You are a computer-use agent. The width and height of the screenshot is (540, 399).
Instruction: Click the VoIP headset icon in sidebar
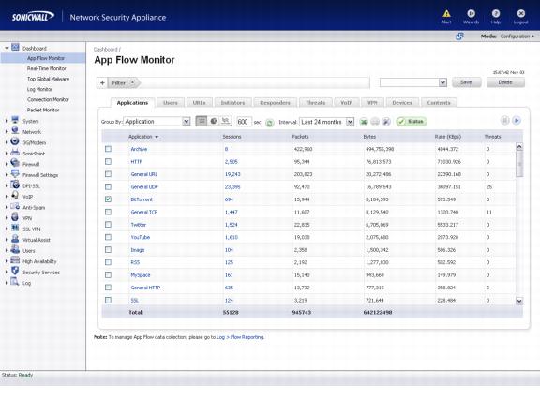click(x=15, y=196)
